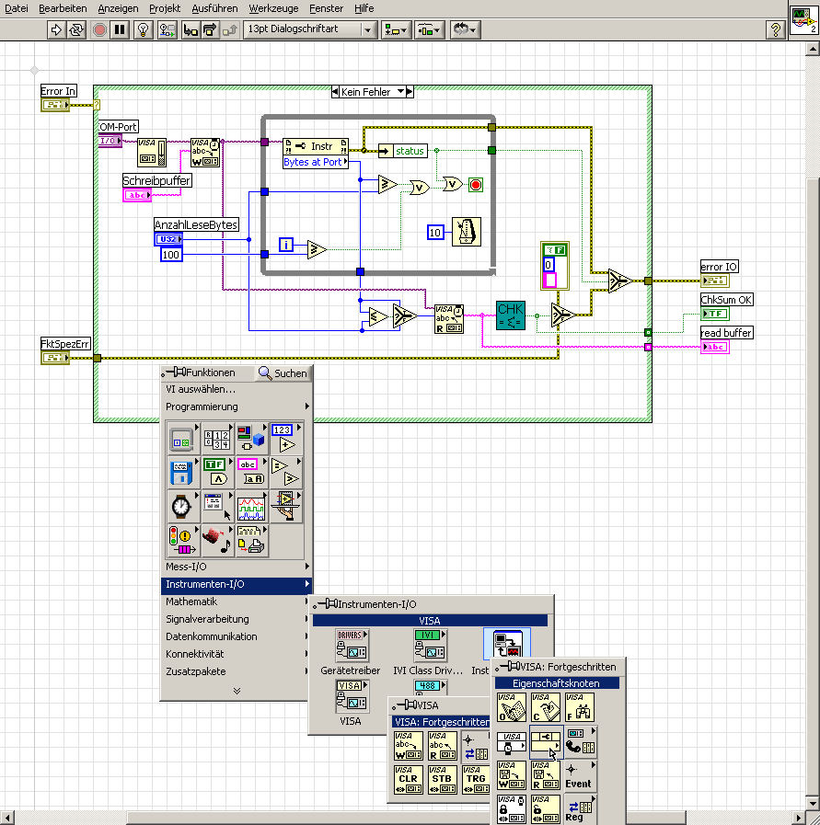
Task: Select the VISA Read STB function icon
Action: coord(443,779)
